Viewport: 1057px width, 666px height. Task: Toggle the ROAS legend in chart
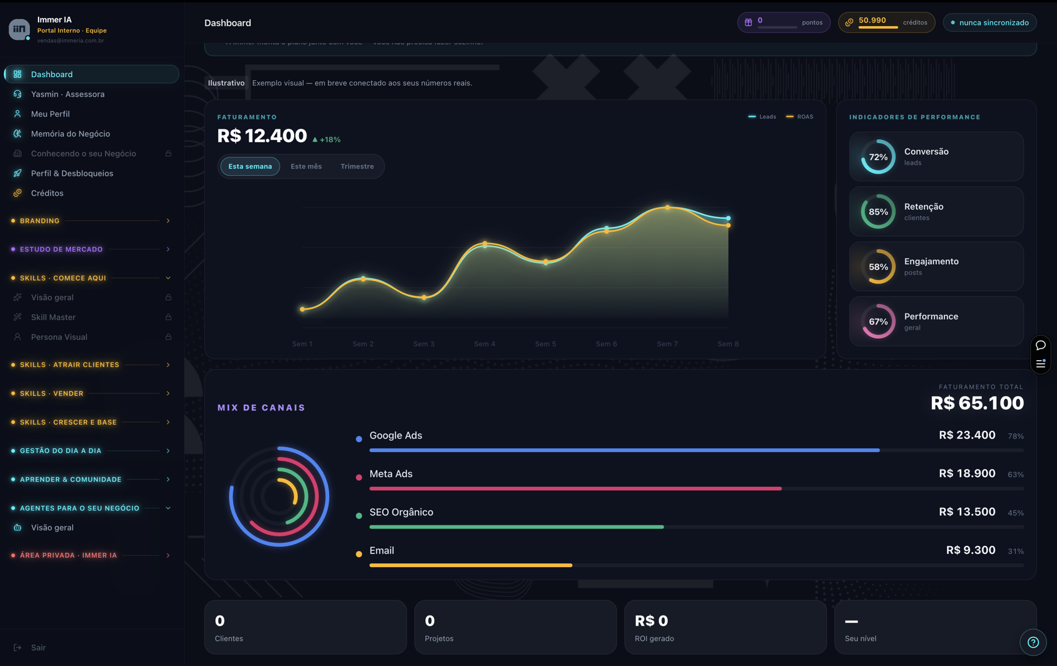(x=800, y=117)
